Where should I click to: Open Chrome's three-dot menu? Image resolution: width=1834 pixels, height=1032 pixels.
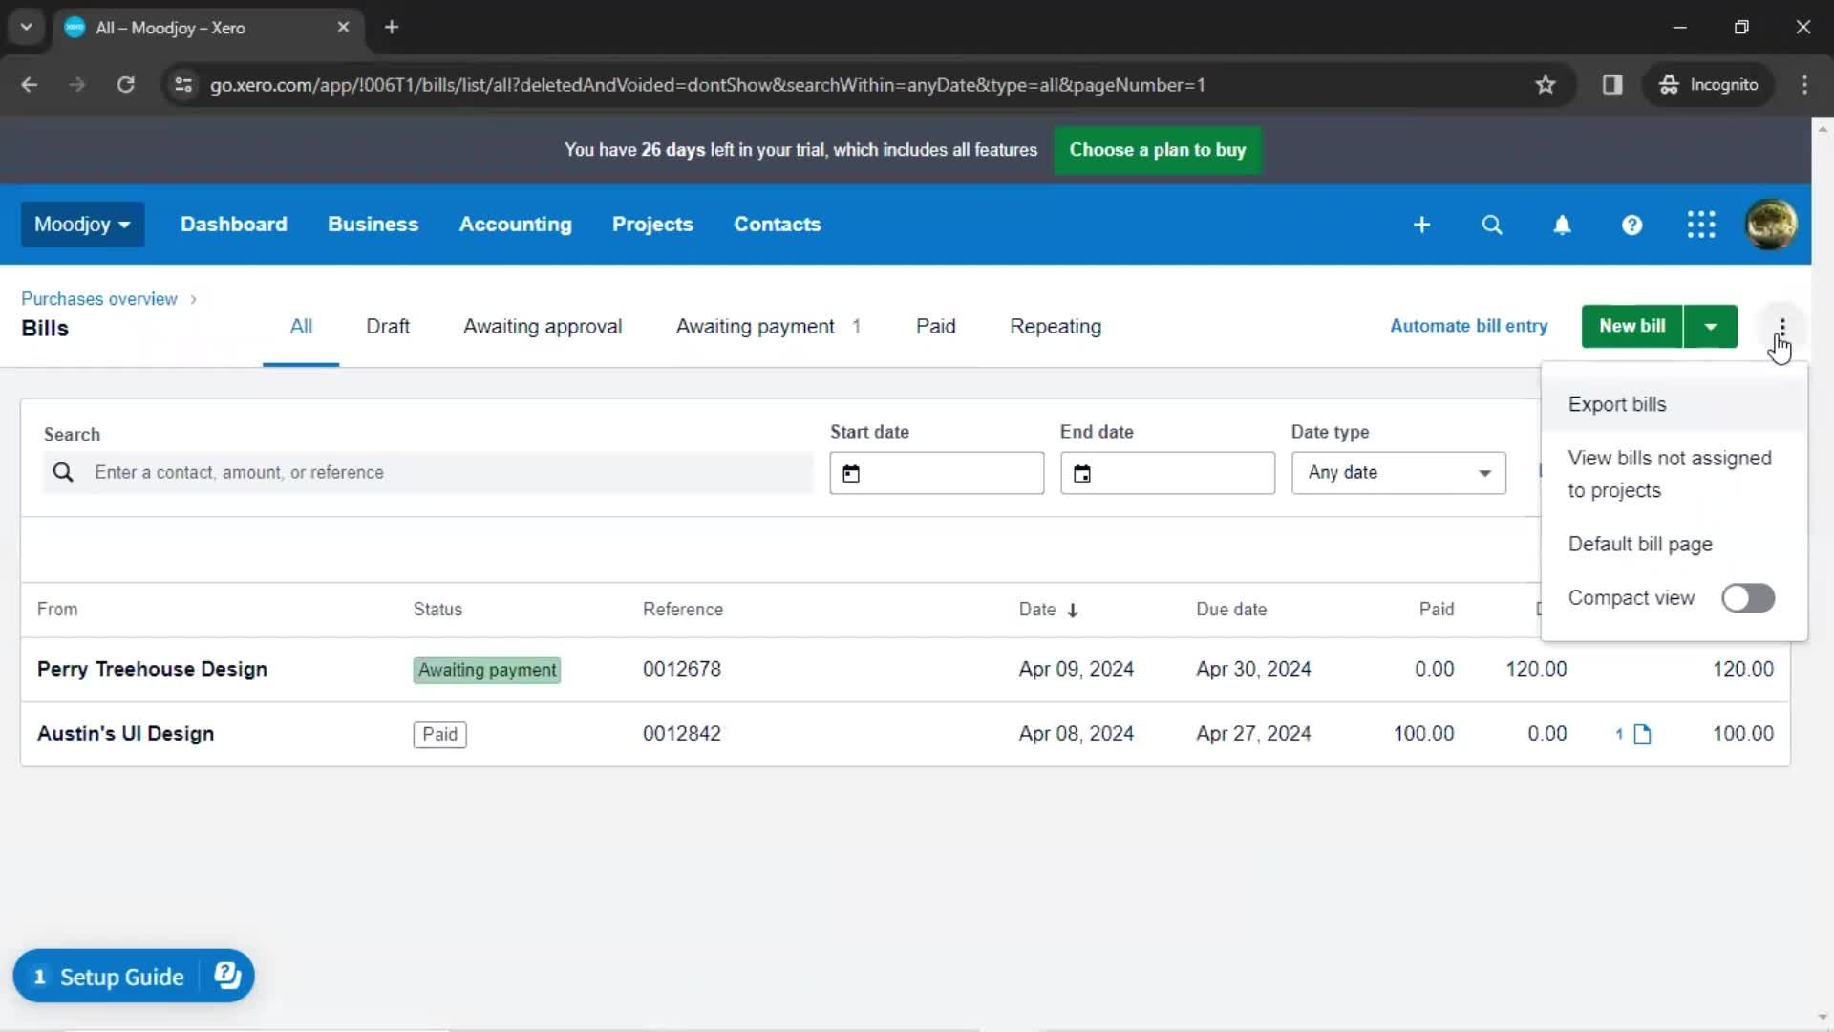click(1804, 85)
